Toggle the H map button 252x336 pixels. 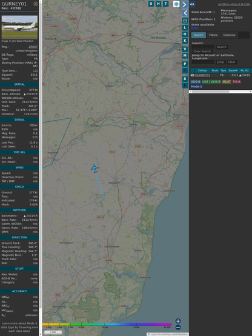[x=159, y=4]
